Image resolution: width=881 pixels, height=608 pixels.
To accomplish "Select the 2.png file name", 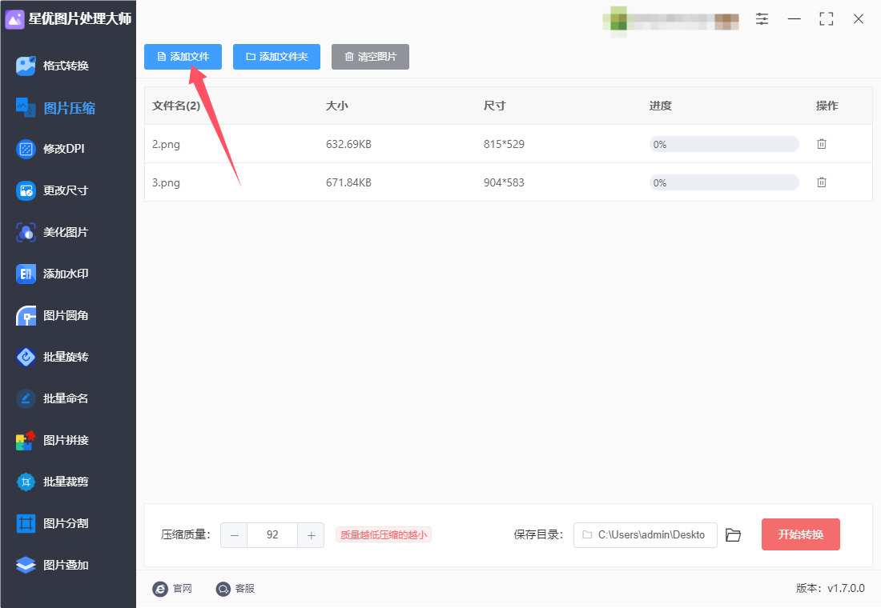I will coord(166,144).
